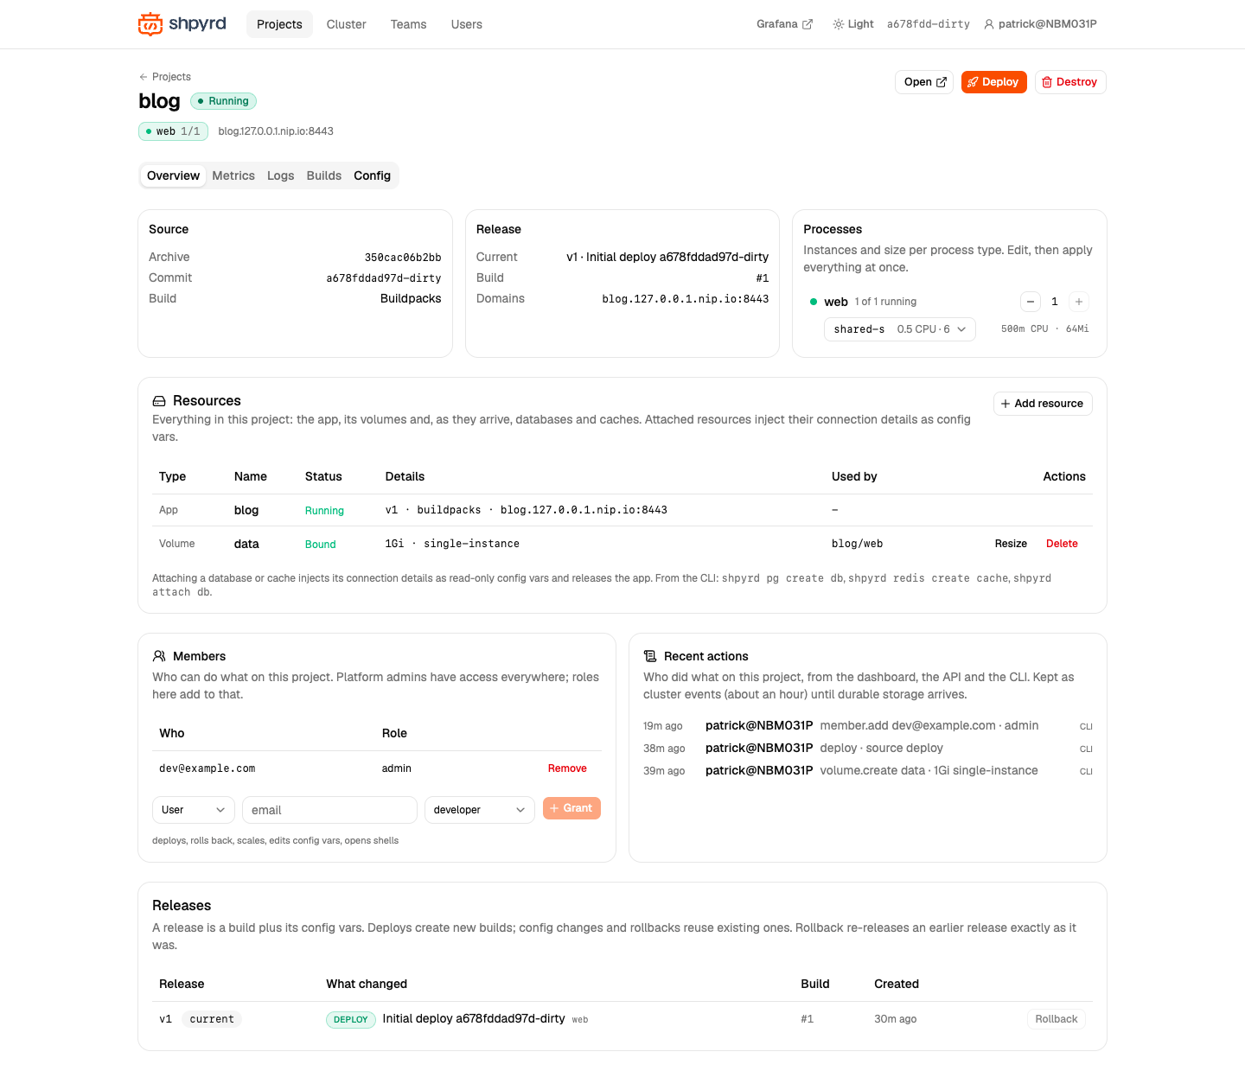Click Add resource button

coord(1043,404)
